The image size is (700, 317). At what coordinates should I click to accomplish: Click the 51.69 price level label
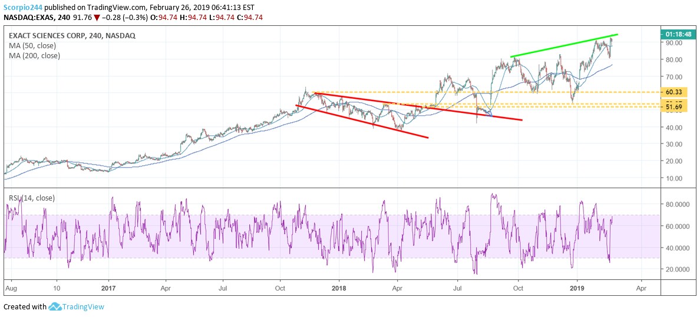tap(675, 106)
